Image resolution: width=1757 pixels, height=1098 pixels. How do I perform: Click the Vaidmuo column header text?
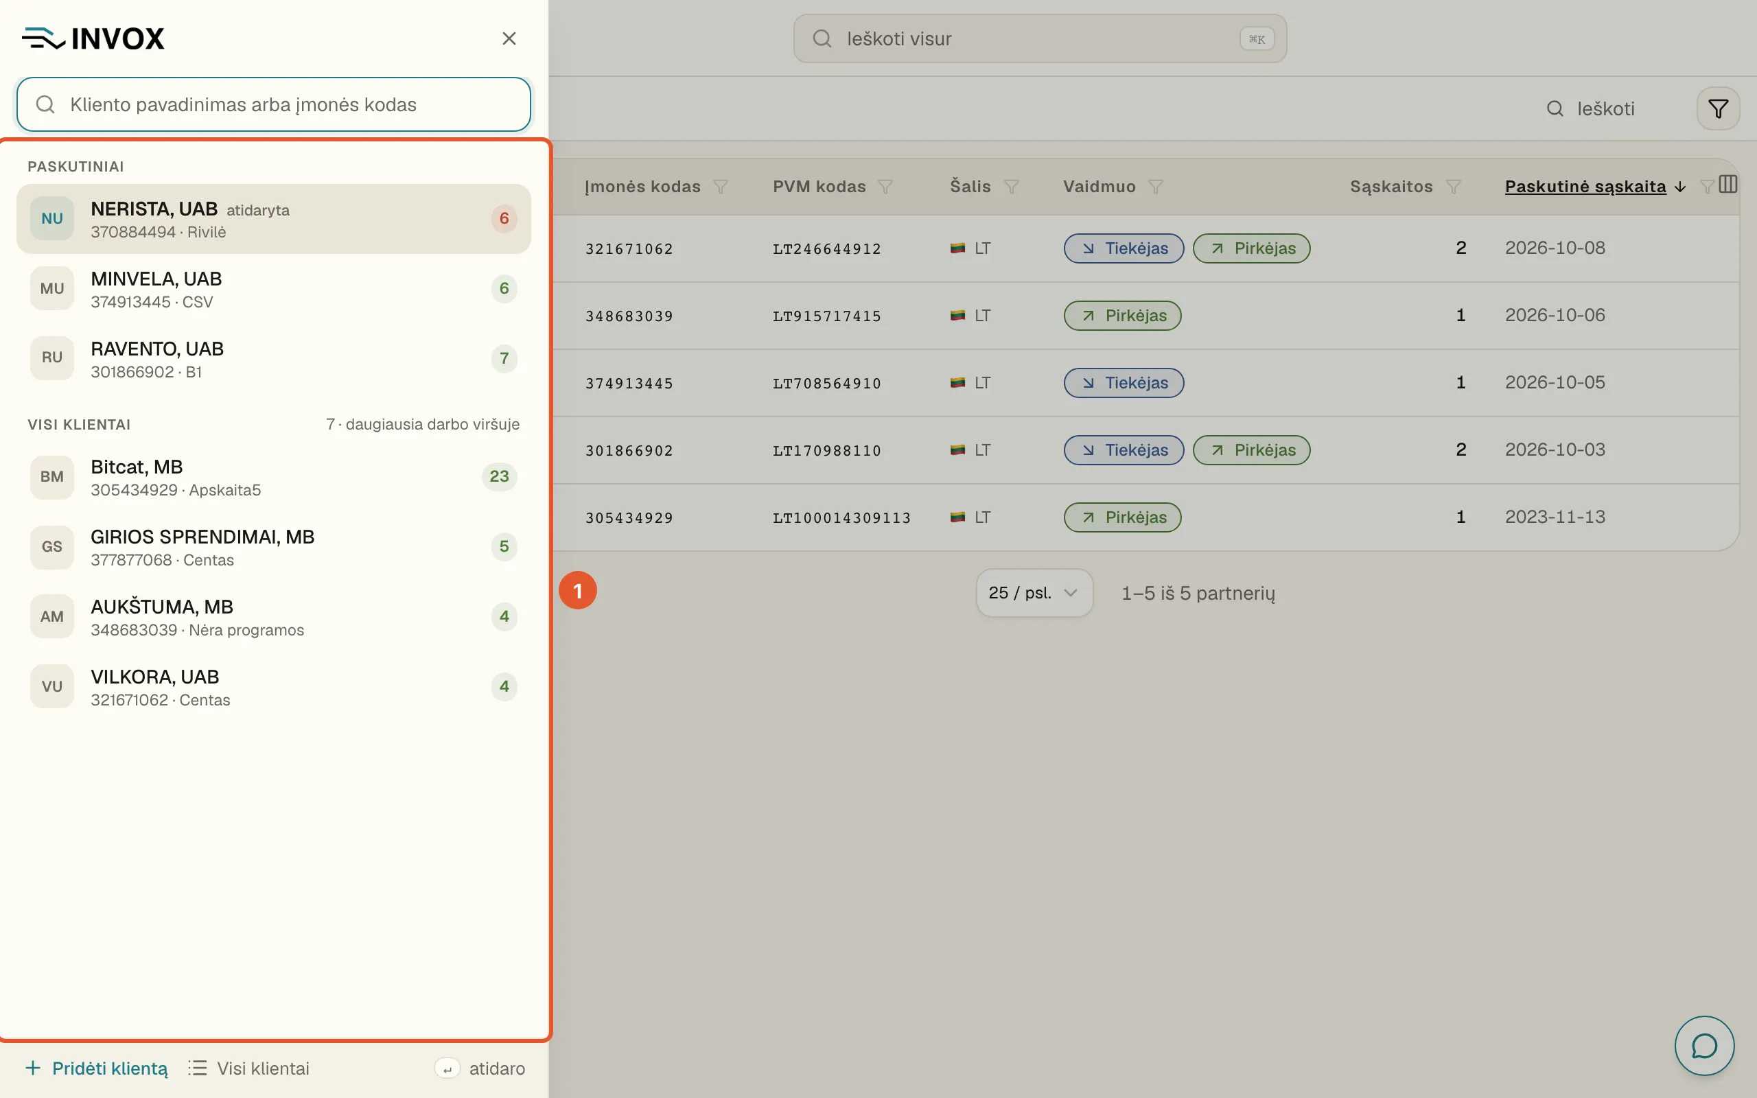point(1099,187)
